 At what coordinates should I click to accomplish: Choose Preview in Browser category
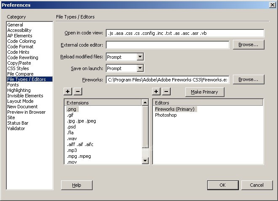coord(26,112)
